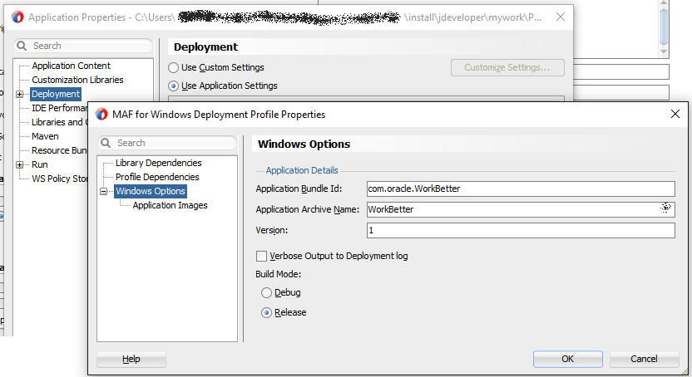
Task: Click the Application Bundle Id field
Action: pos(521,189)
